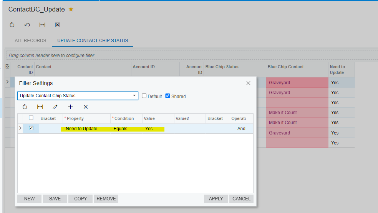Switch to the ALL RECORDS tab

click(30, 41)
